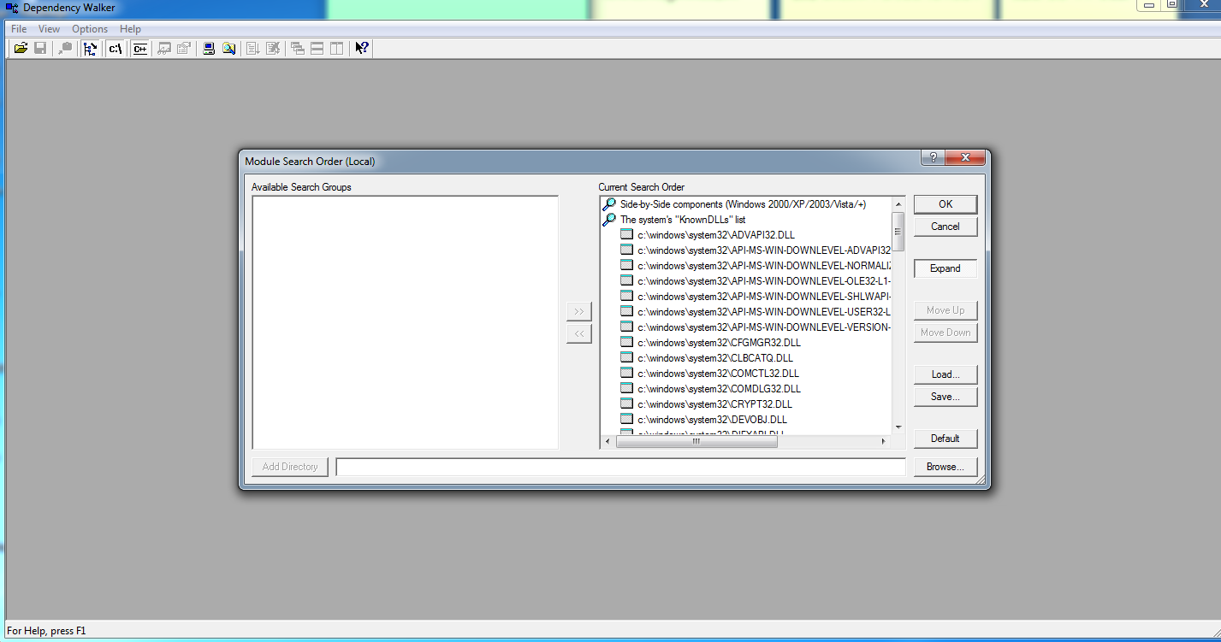Open the Options menu
1221x642 pixels.
(90, 29)
